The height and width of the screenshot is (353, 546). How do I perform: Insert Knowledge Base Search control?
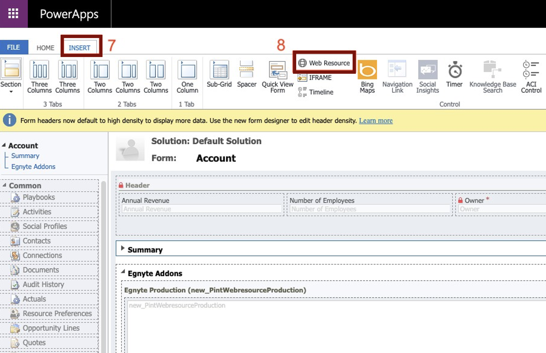tap(492, 77)
